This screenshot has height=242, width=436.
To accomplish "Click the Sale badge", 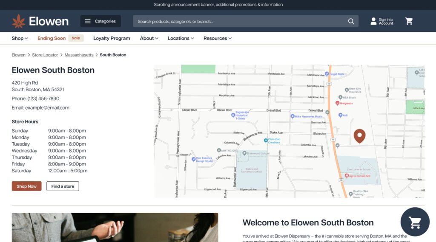I will coord(76,38).
